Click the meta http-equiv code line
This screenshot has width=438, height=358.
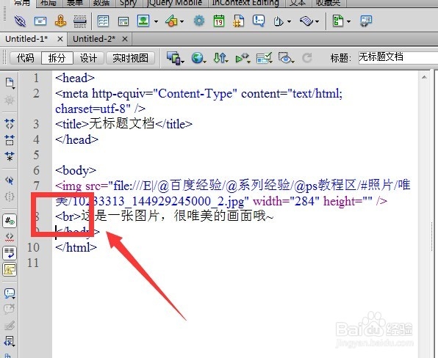click(199, 101)
